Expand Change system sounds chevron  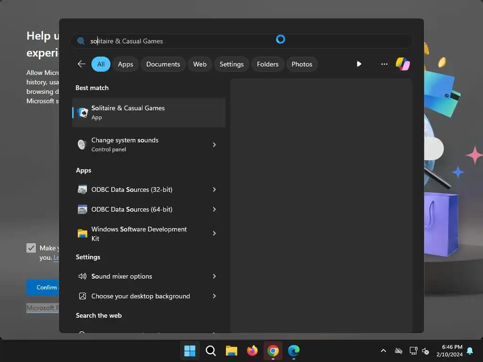coord(215,145)
